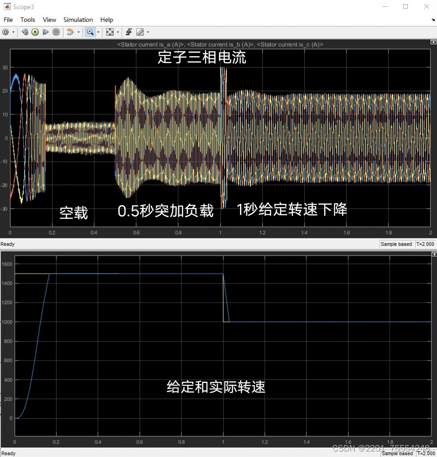Click the stator current signal legend title
Viewport: 437px width, 457px height.
[220, 45]
